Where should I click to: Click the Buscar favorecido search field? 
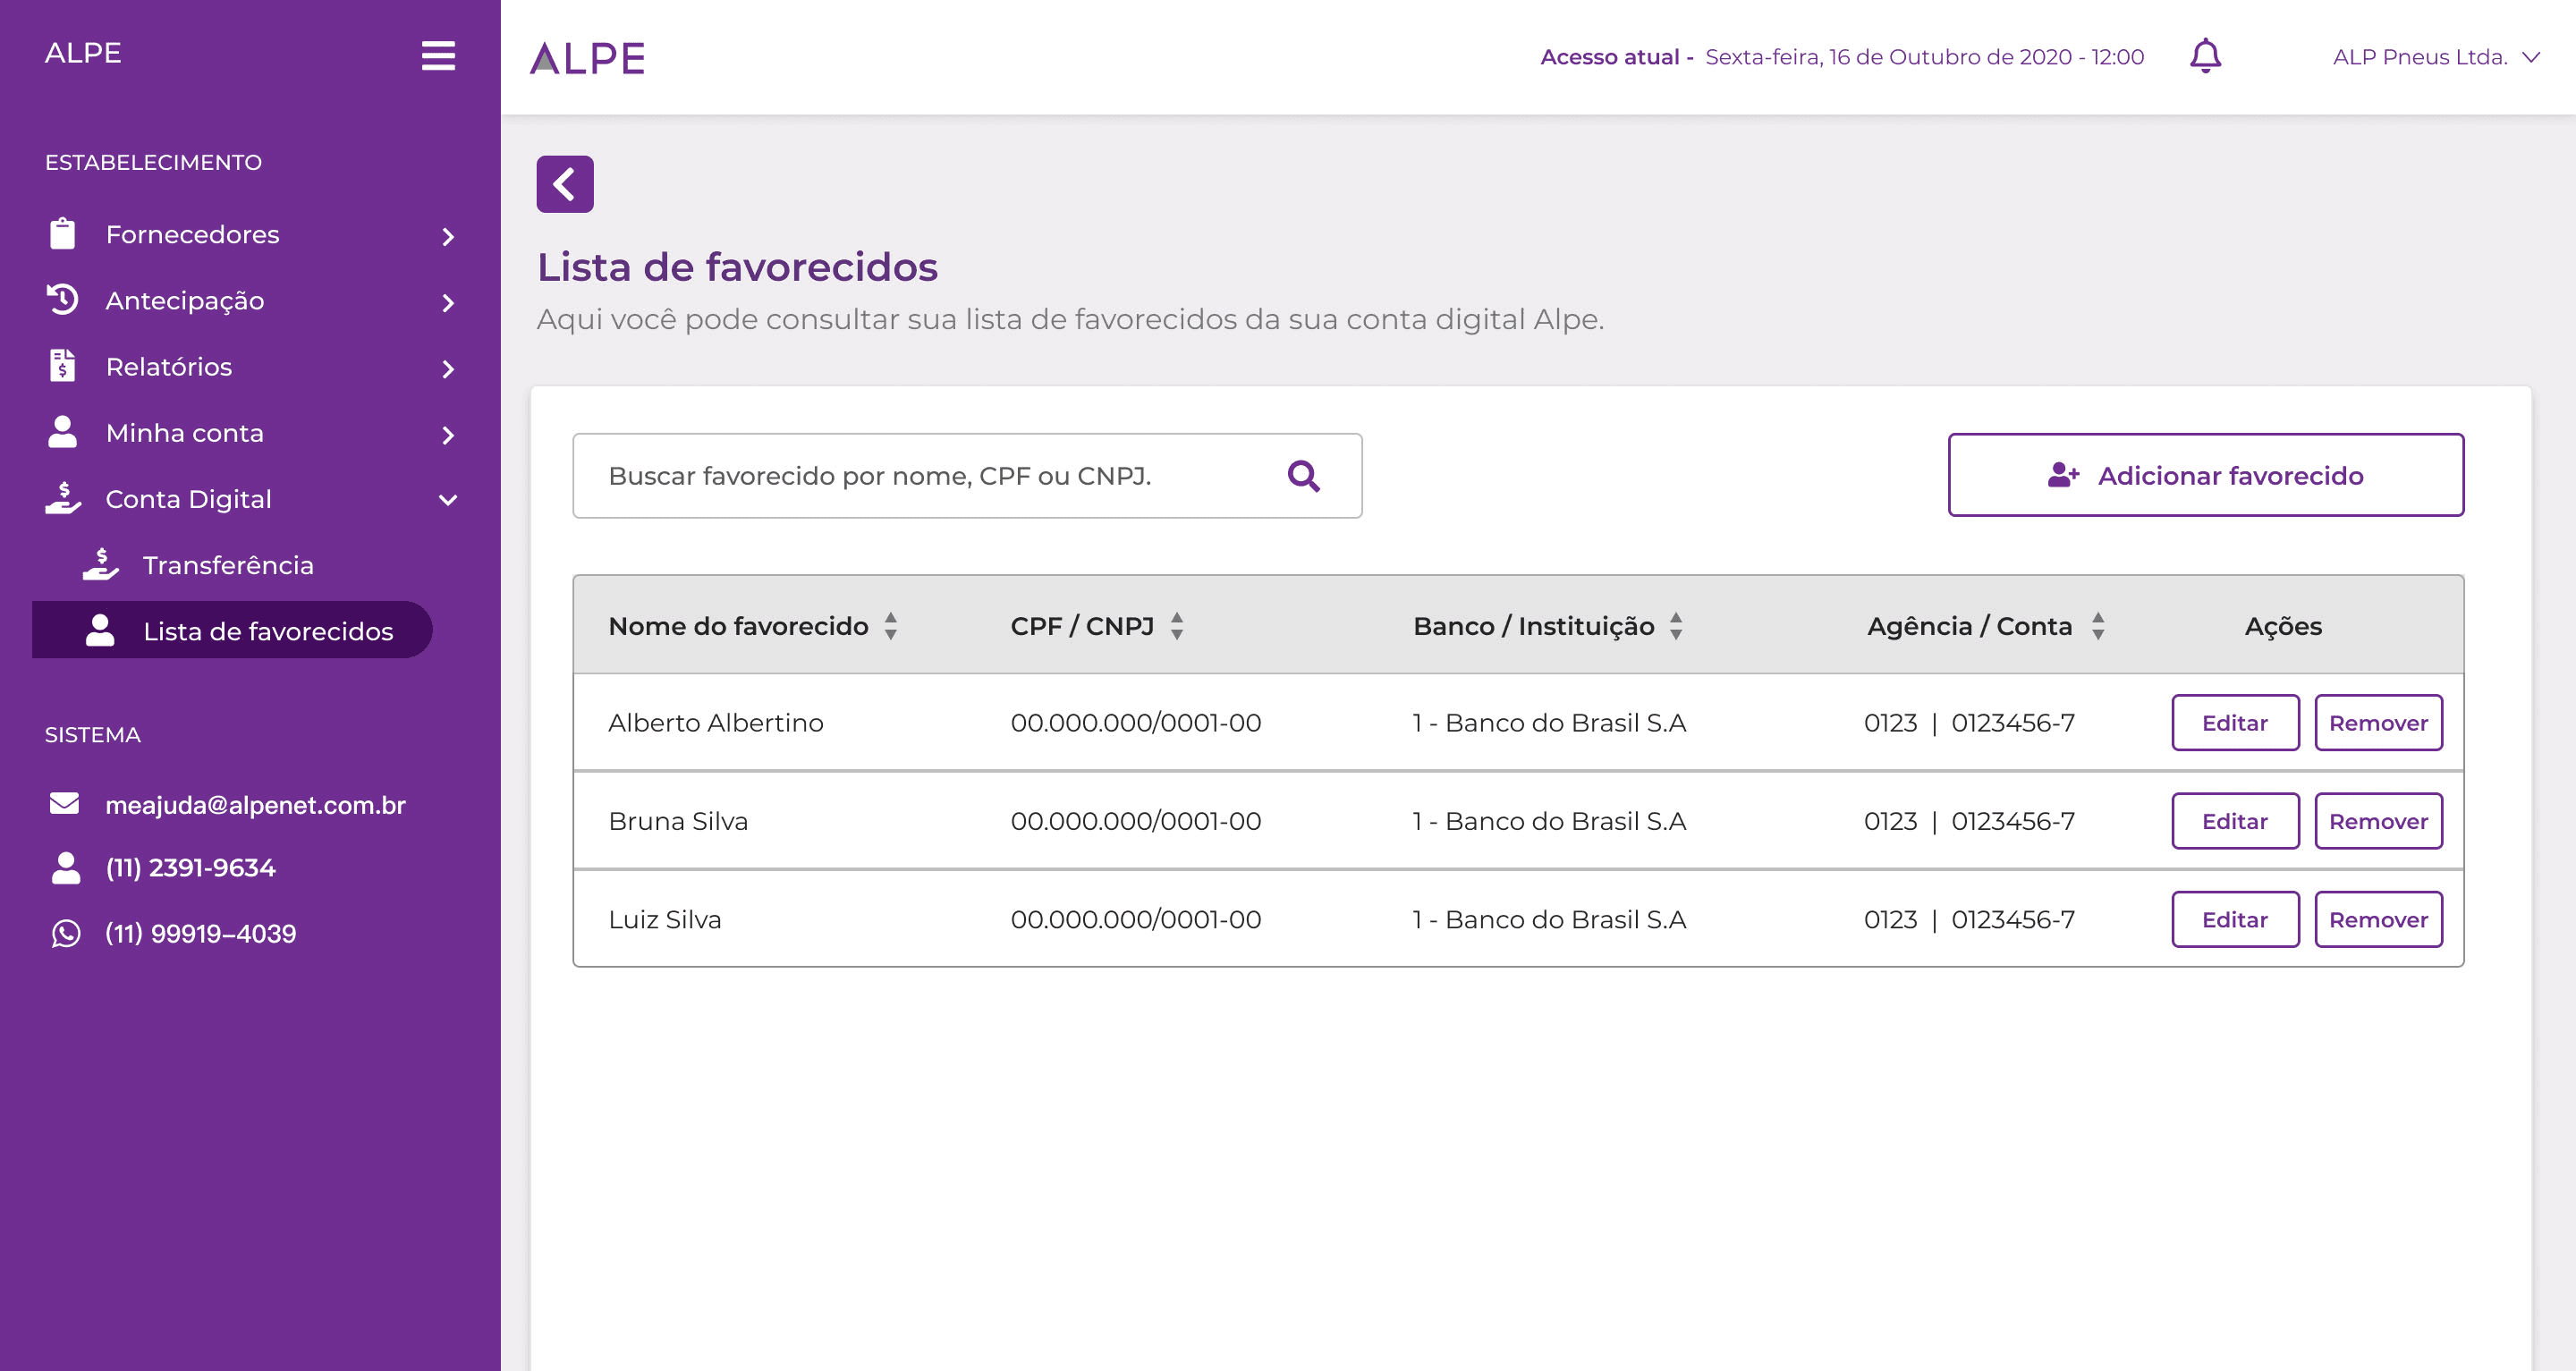point(930,476)
